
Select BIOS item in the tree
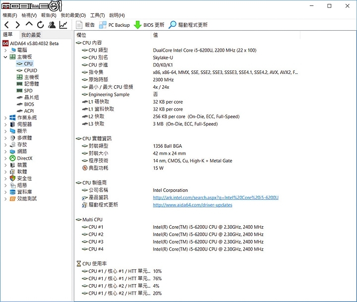tap(25, 104)
